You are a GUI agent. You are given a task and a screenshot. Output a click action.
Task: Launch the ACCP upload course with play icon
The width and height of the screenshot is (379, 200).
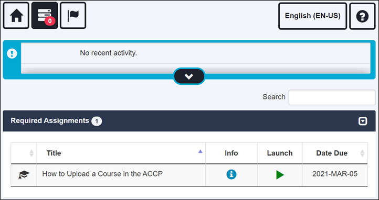tap(280, 174)
